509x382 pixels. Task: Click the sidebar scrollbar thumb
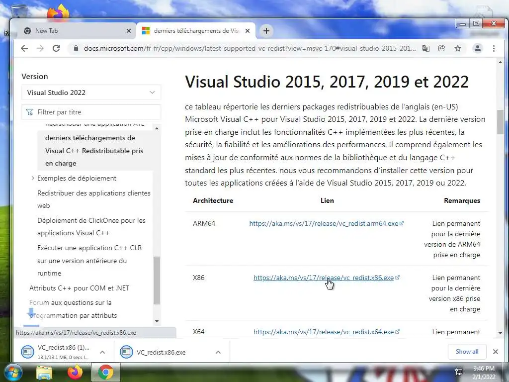pos(157,281)
